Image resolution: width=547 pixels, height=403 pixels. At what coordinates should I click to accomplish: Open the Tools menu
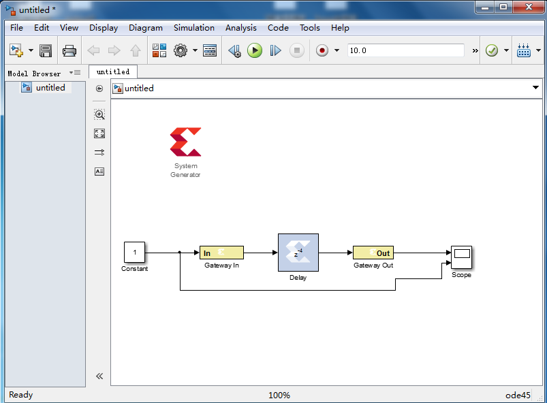[x=310, y=27]
